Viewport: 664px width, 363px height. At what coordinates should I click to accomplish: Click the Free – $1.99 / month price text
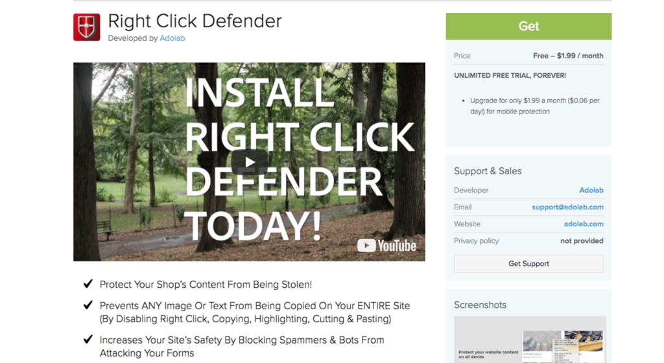568,56
